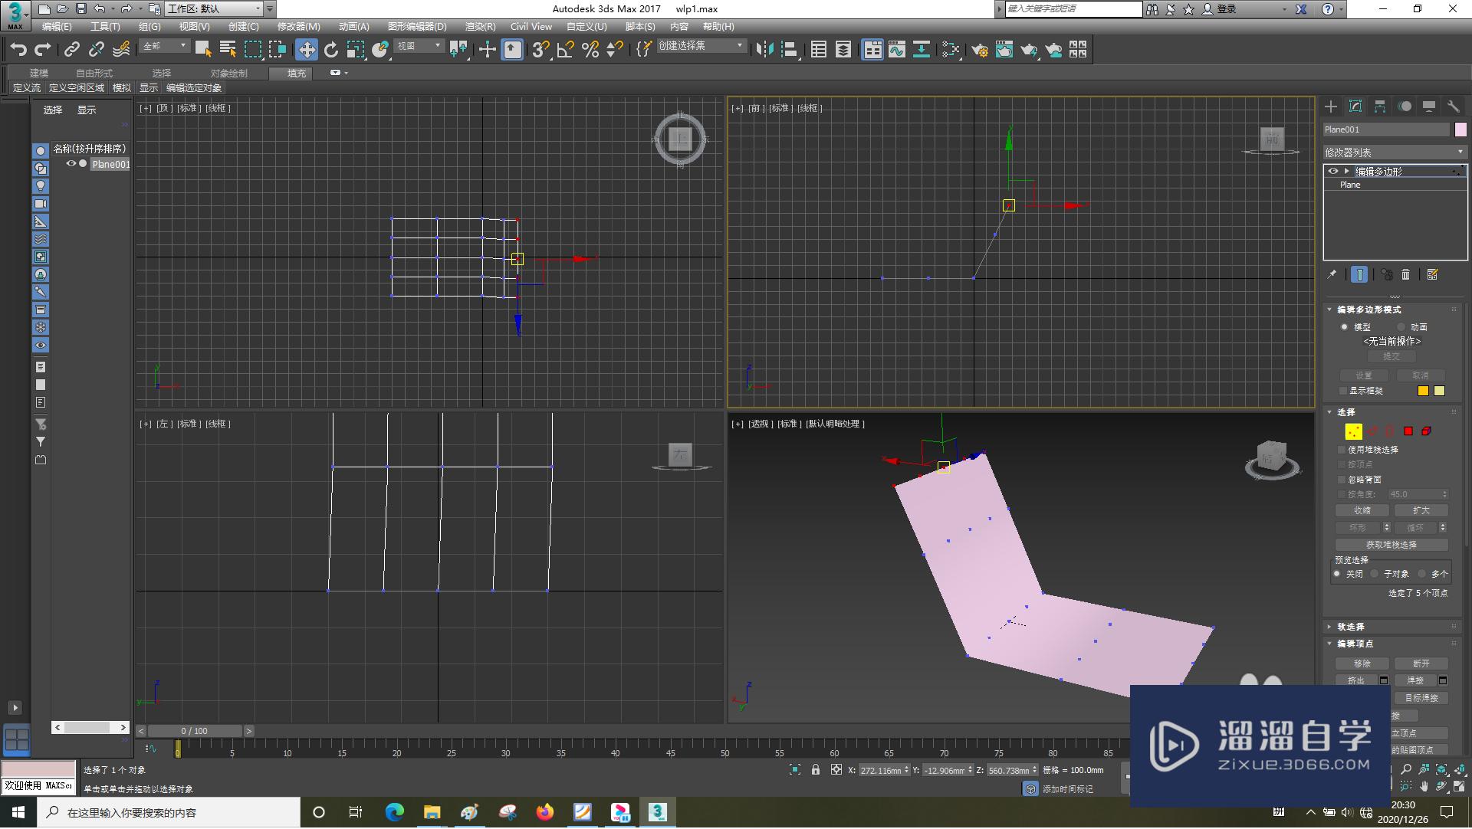
Task: Click the 移除 button
Action: pos(1362,664)
